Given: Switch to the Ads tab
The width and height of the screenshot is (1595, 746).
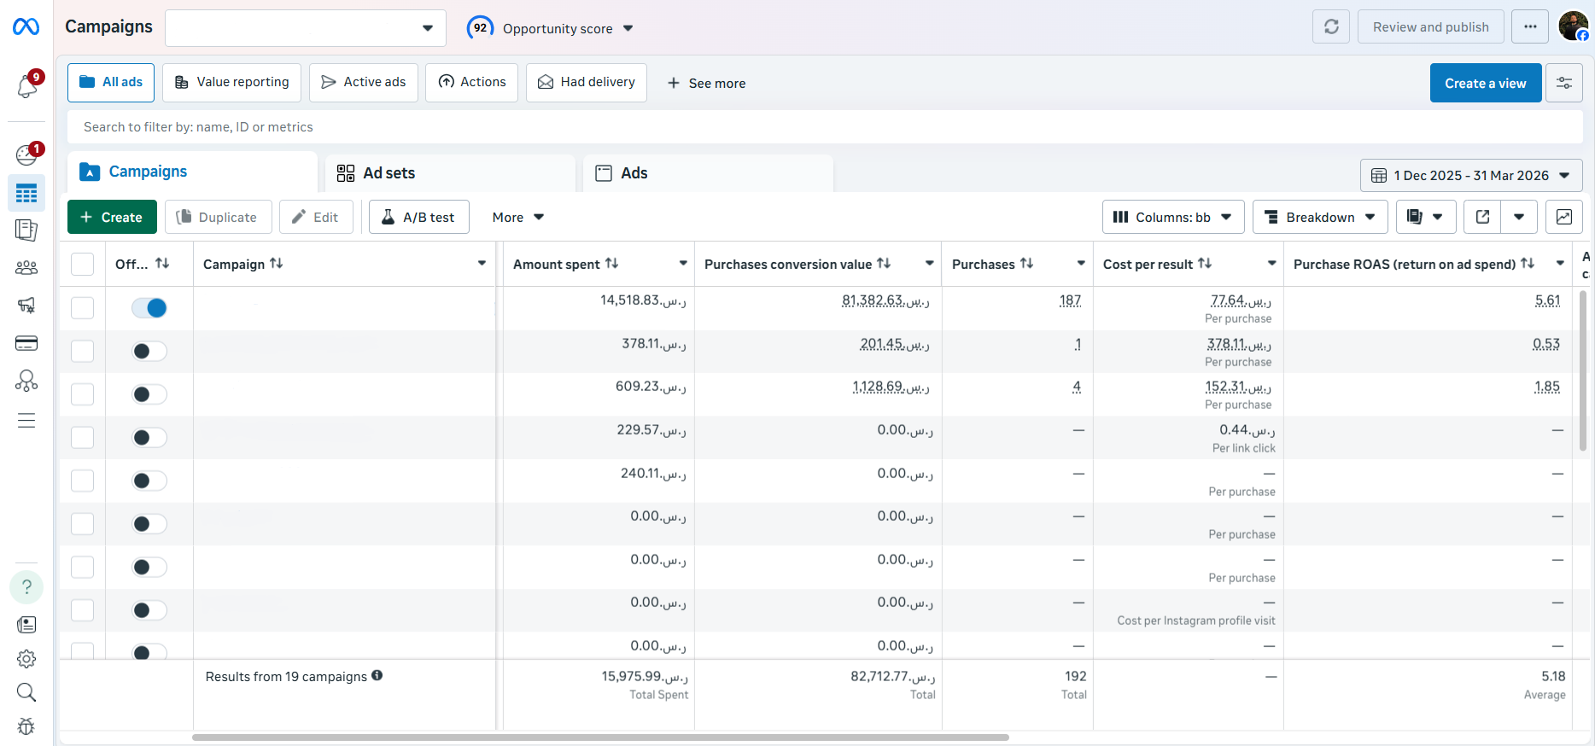Looking at the screenshot, I should 708,172.
